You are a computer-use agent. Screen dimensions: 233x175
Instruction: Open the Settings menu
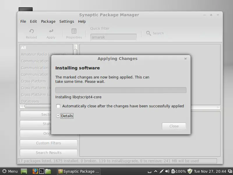point(67,21)
